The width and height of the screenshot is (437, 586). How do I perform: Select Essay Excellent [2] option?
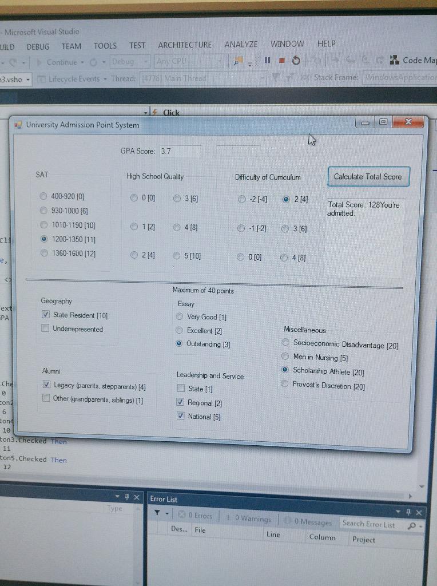coord(179,330)
